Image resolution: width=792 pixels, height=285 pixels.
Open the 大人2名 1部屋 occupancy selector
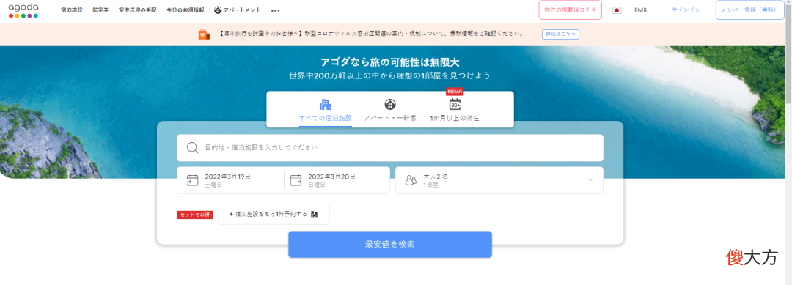point(499,180)
